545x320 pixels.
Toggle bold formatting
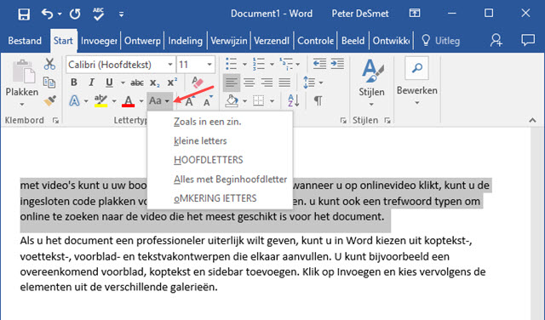pos(74,83)
